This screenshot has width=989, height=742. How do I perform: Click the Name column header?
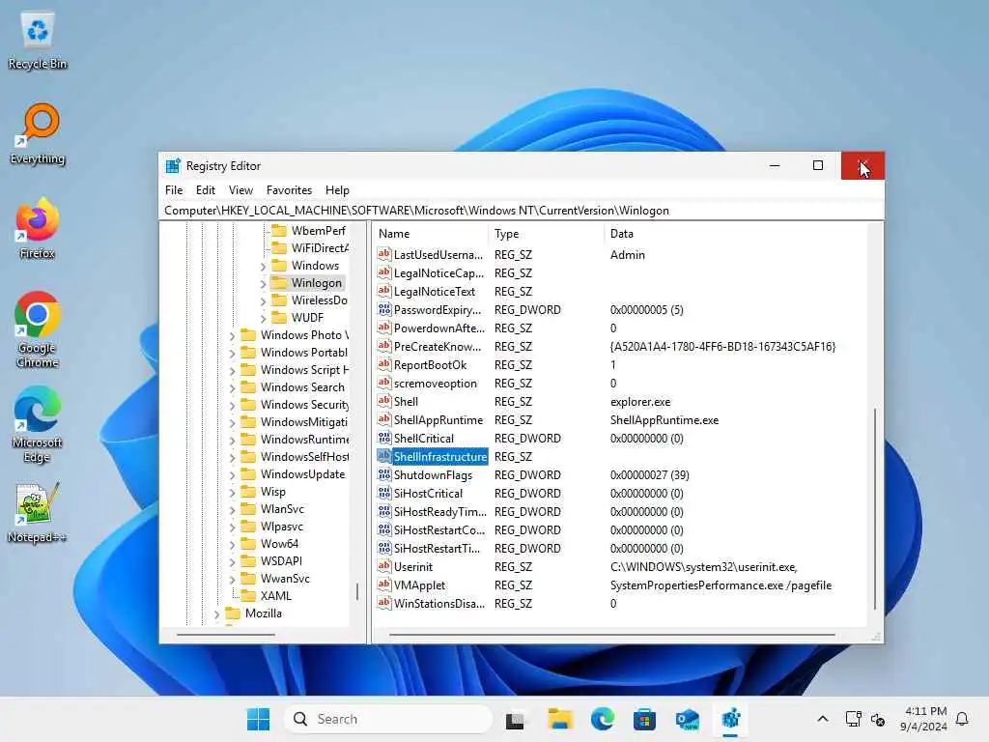tap(430, 234)
